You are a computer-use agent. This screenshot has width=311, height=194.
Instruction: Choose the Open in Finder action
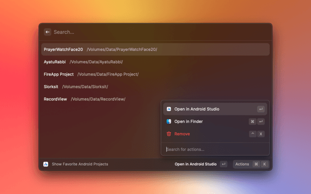pos(189,121)
